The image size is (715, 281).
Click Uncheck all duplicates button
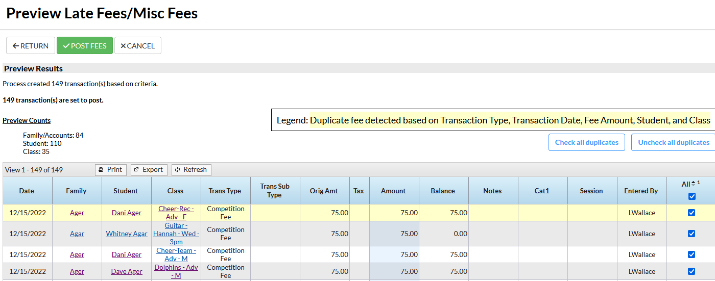click(x=673, y=142)
